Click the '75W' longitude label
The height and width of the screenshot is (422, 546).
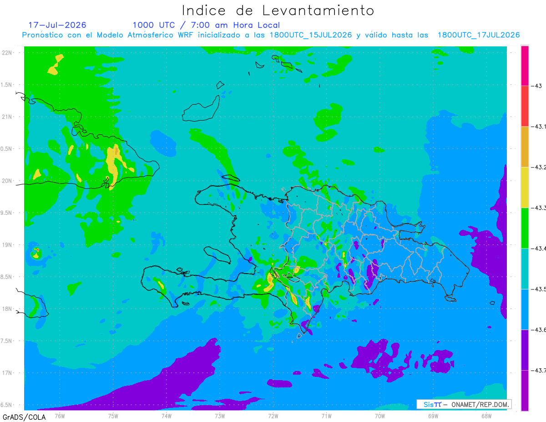pyautogui.click(x=113, y=416)
